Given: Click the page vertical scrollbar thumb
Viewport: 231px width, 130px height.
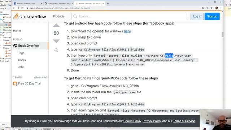Looking at the screenshot, I should pos(222,35).
